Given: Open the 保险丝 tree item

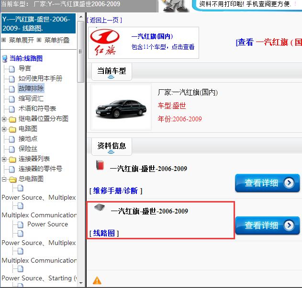Looking at the screenshot, I should click(x=28, y=149).
